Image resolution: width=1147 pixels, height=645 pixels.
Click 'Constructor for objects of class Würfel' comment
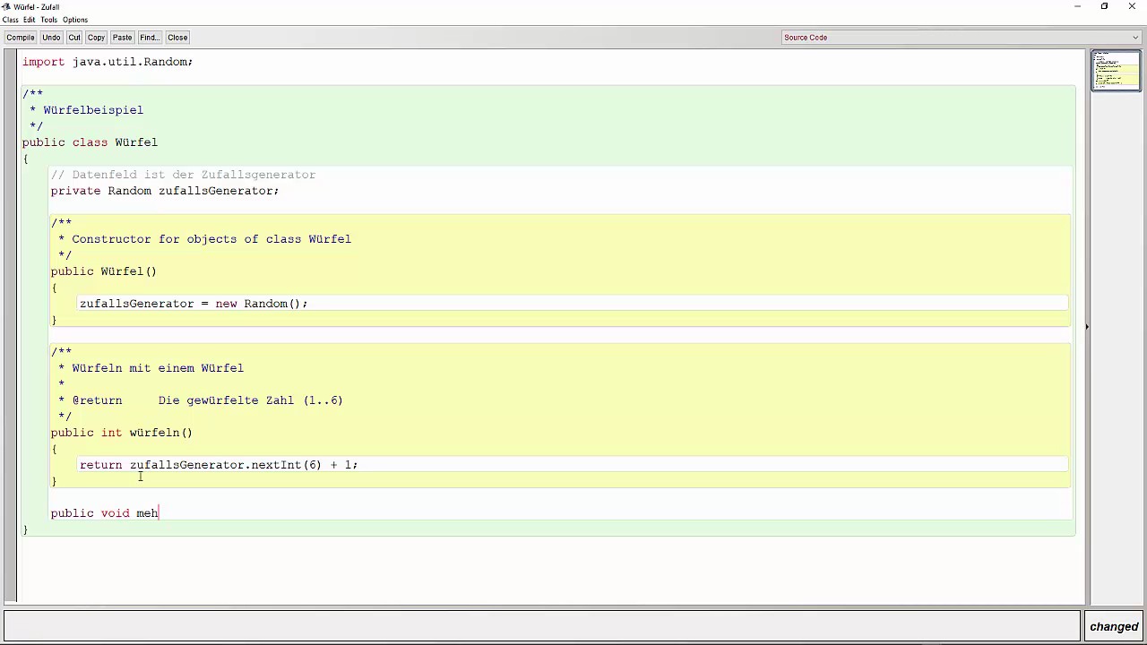coord(211,239)
